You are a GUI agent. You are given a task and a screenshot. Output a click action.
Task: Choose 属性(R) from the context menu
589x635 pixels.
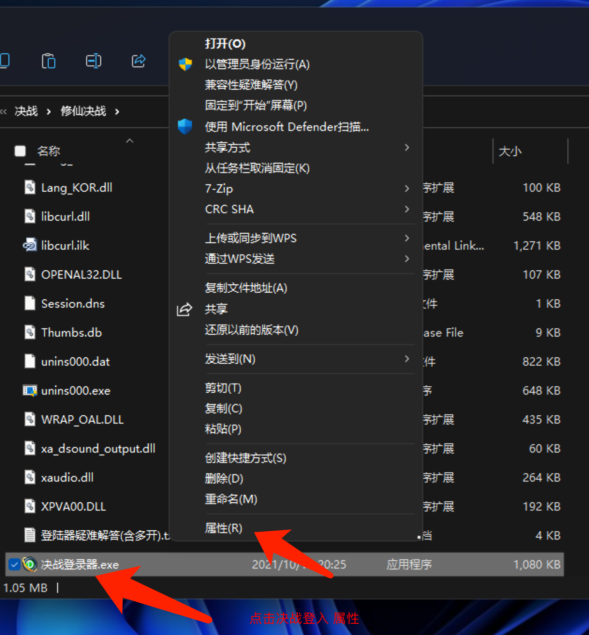(x=224, y=528)
